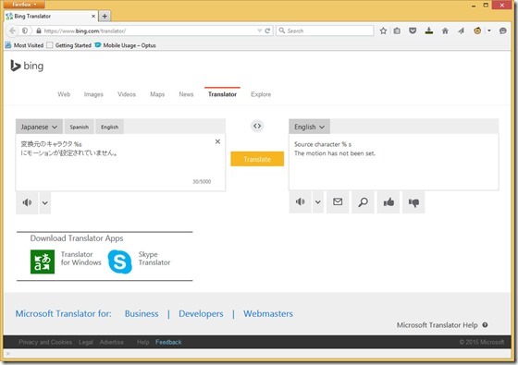Viewport: 518px width, 365px height.
Task: Select Spanish as source language
Action: coord(79,128)
